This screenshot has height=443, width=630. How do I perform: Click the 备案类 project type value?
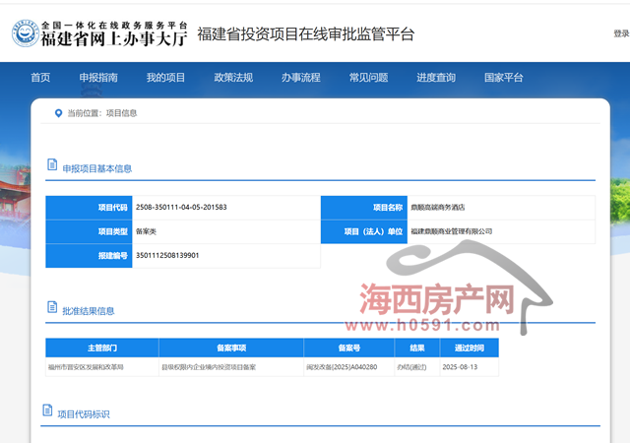(146, 231)
